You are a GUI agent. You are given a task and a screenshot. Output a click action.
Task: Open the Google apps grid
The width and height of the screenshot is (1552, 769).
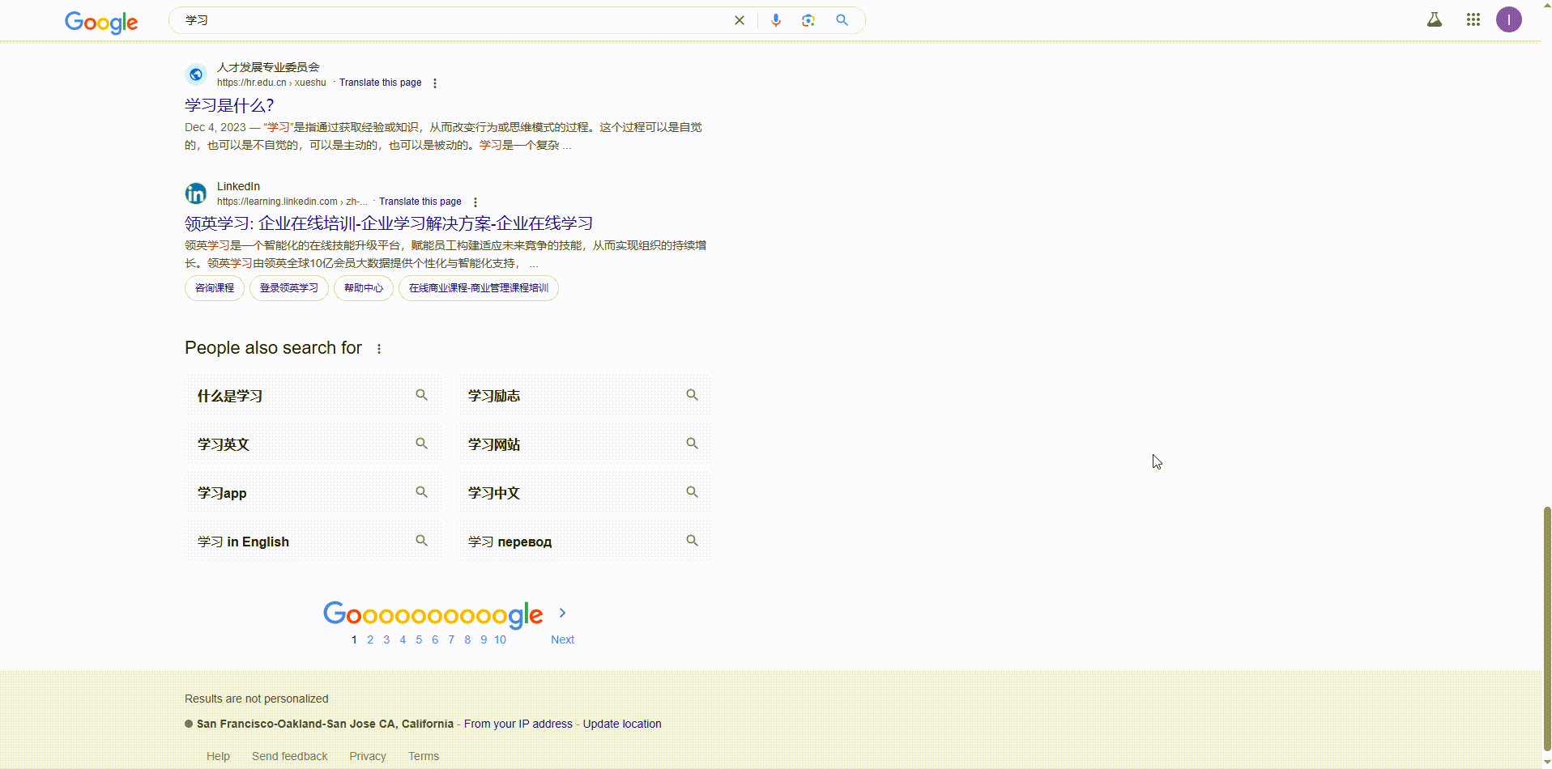1473,19
